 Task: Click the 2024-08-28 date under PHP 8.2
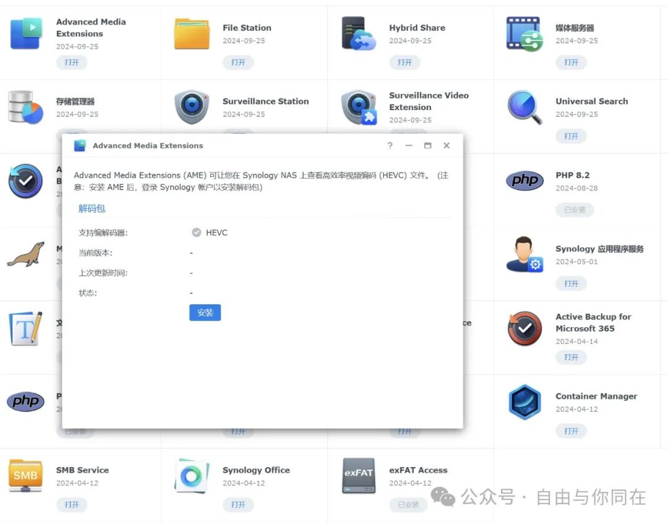tap(577, 188)
